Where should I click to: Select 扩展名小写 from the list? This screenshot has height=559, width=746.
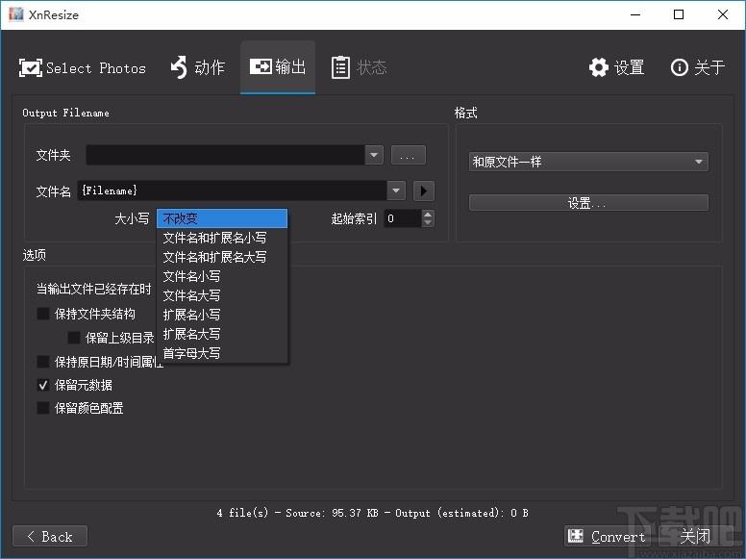pyautogui.click(x=222, y=315)
